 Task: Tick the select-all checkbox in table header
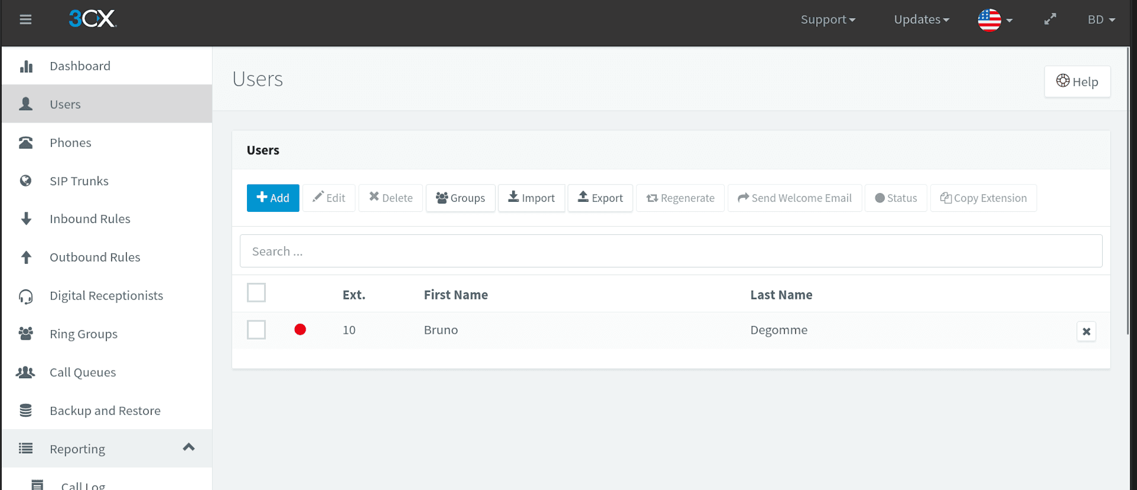coord(256,293)
